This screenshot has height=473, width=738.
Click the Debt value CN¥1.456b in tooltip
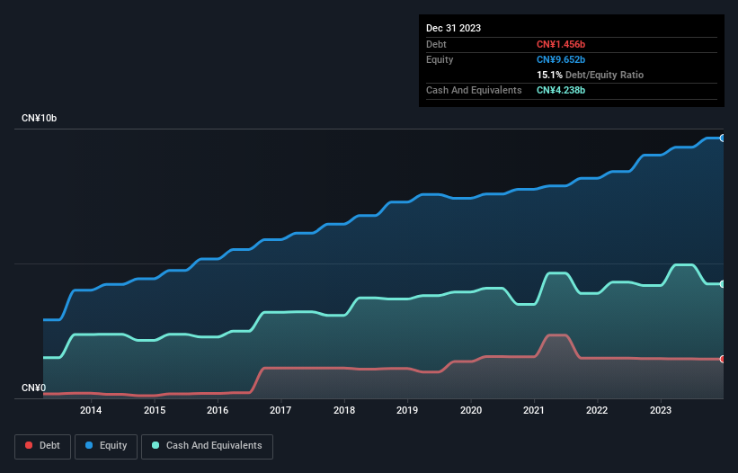click(561, 44)
